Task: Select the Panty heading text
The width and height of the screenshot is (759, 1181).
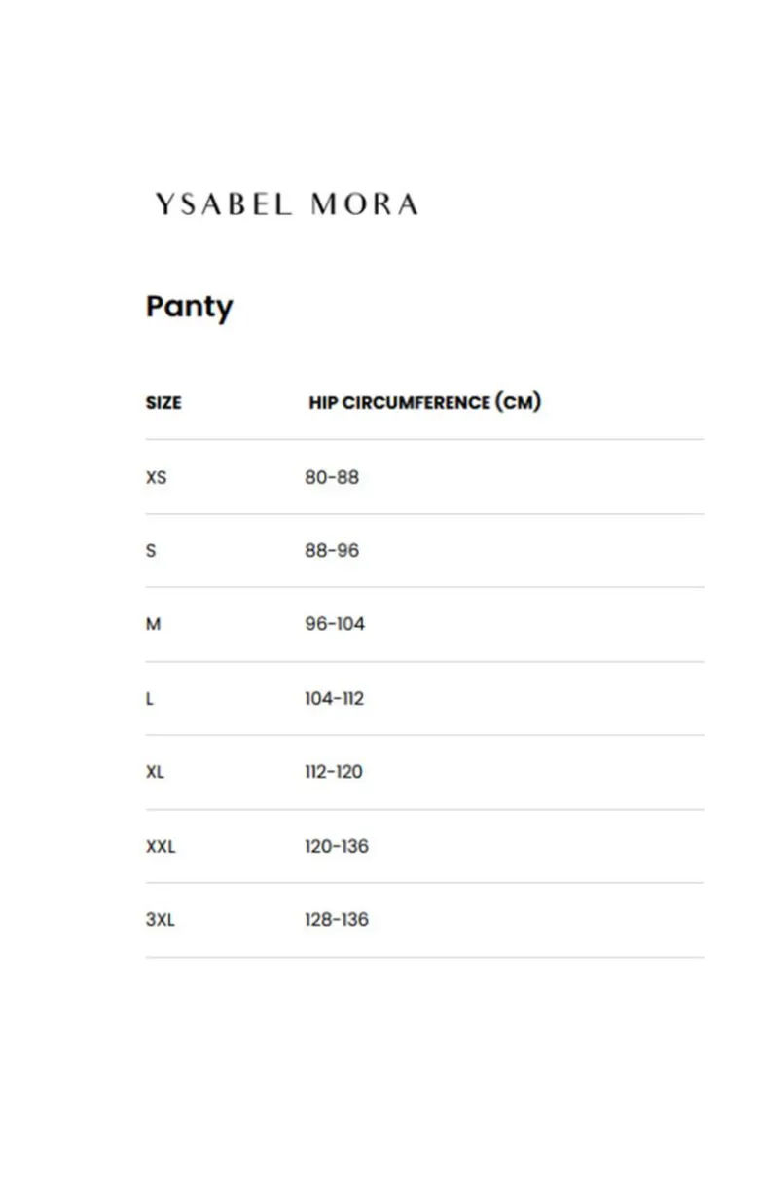Action: (x=190, y=308)
